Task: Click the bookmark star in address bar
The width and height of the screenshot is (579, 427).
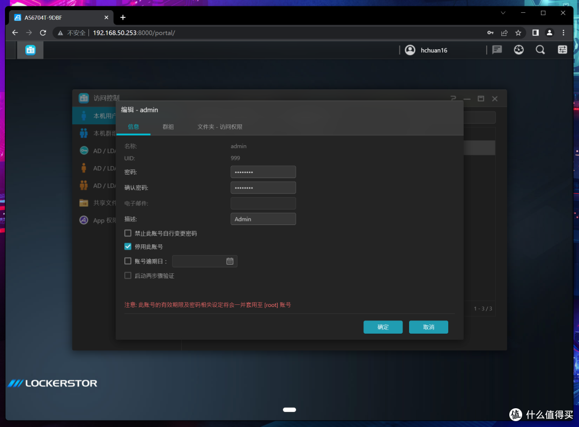Action: tap(518, 33)
